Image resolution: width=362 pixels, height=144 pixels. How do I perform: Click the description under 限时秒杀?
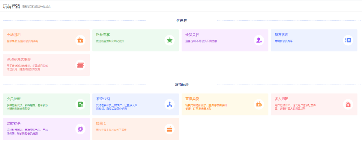pos(27,132)
